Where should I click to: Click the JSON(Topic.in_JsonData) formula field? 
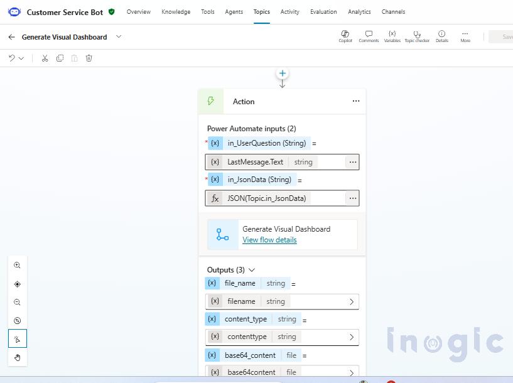(282, 198)
